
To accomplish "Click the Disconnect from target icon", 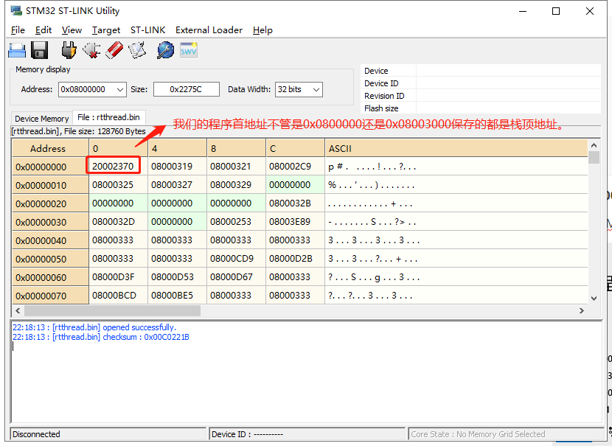I will pos(91,50).
